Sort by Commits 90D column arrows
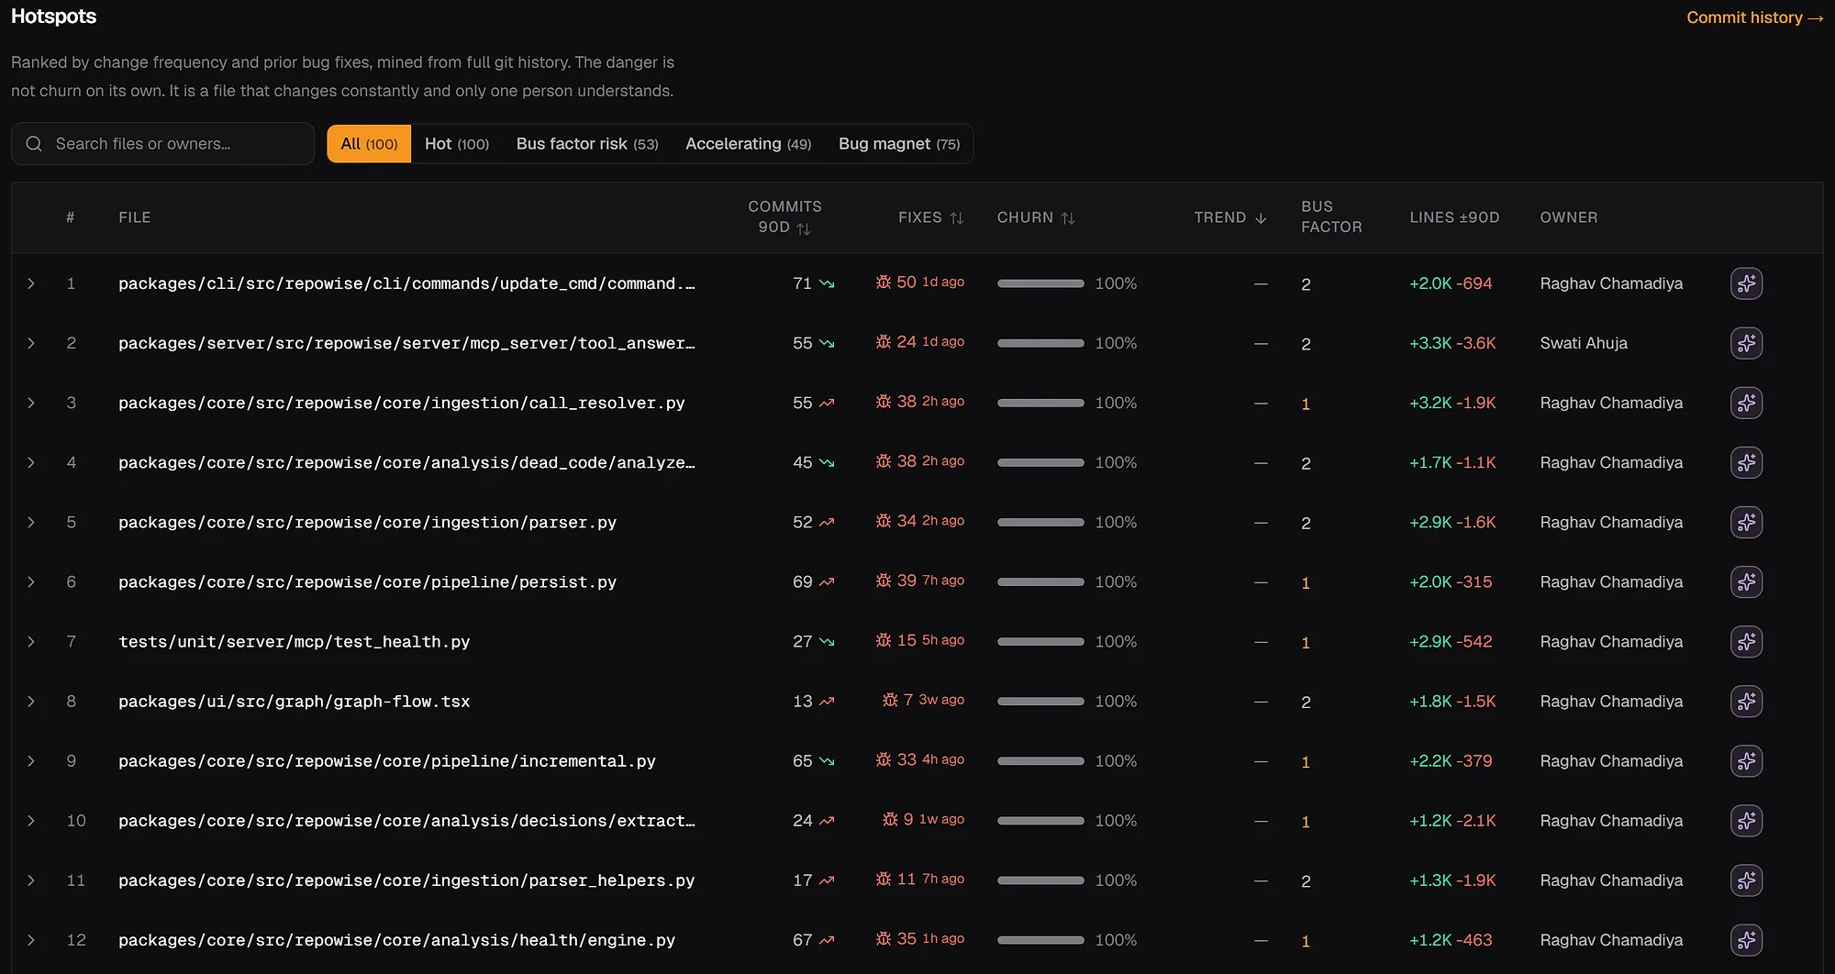Image resolution: width=1835 pixels, height=974 pixels. pyautogui.click(x=804, y=228)
